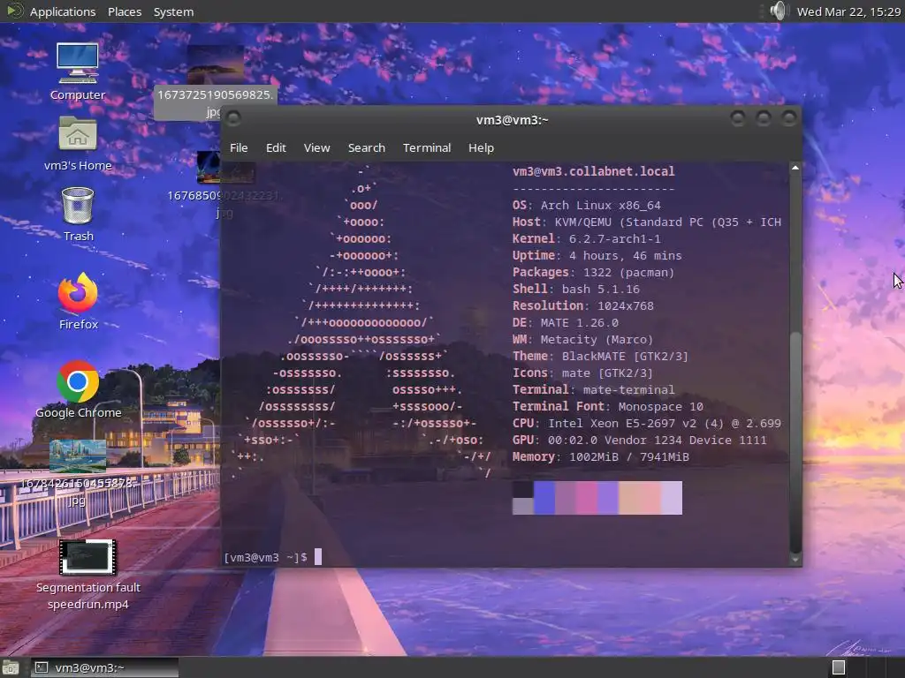Open the Places menu in top panel

124,11
